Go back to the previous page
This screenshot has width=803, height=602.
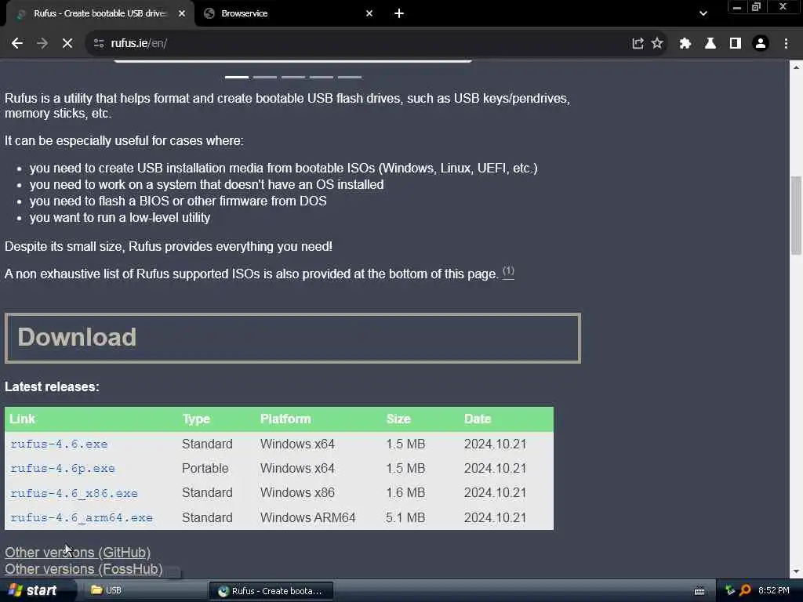(x=17, y=44)
